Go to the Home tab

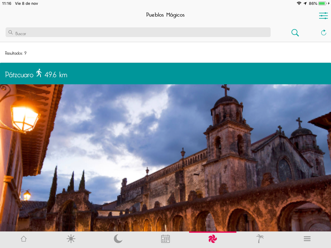tap(24, 239)
